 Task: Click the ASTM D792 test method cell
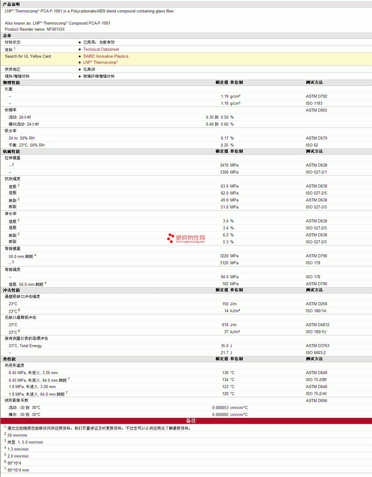(317, 96)
